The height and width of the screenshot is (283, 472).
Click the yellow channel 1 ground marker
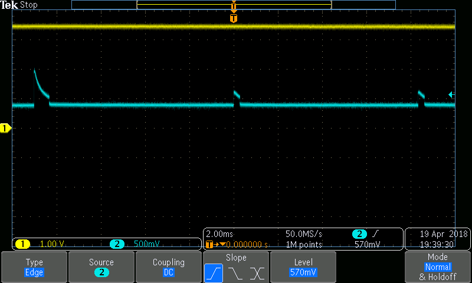pyautogui.click(x=5, y=128)
